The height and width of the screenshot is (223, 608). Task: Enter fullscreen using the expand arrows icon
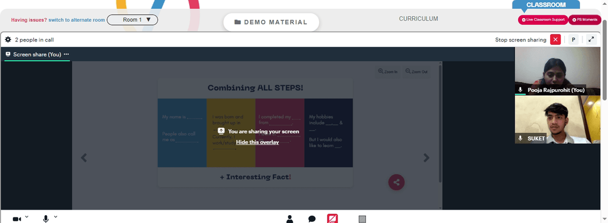tap(591, 39)
